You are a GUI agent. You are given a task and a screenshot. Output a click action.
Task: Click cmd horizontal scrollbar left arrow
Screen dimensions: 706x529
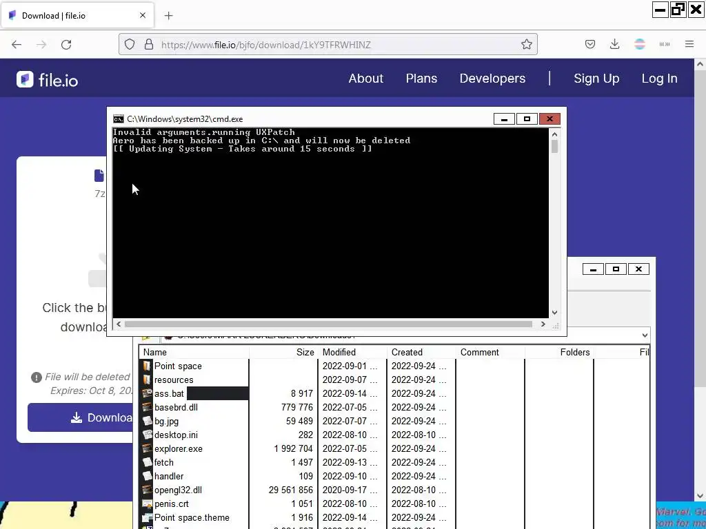click(119, 324)
